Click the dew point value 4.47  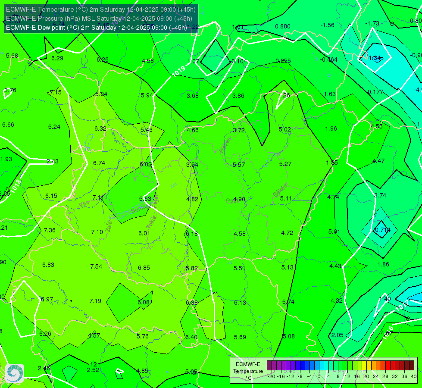point(378,161)
